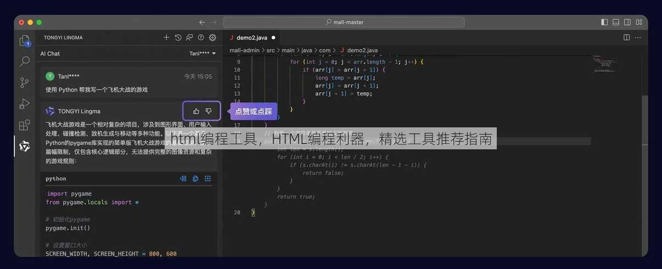Insert the python code into editor

[183, 178]
